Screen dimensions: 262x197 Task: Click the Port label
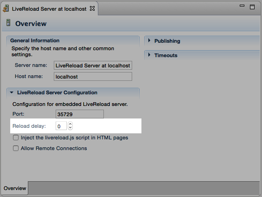coord(19,114)
